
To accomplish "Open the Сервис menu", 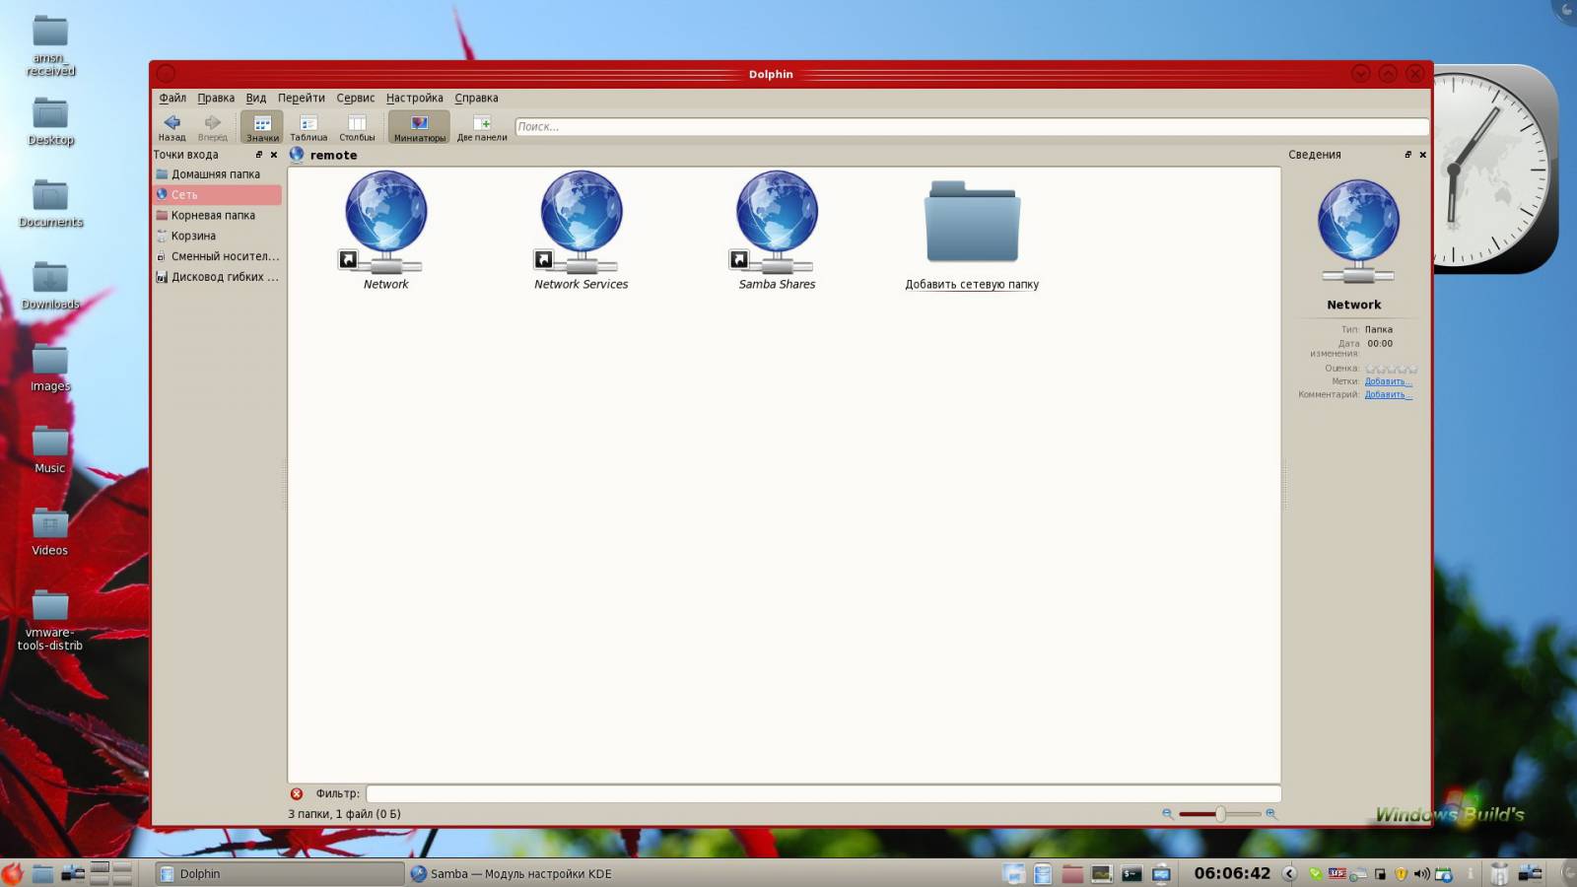I will pos(356,98).
